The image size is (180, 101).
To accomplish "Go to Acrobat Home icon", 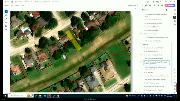I will click(12, 2).
